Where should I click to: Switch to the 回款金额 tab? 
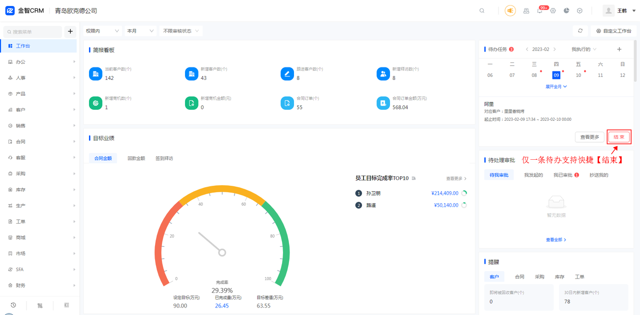coord(136,158)
